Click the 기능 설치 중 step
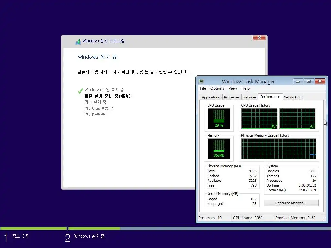 (95, 102)
